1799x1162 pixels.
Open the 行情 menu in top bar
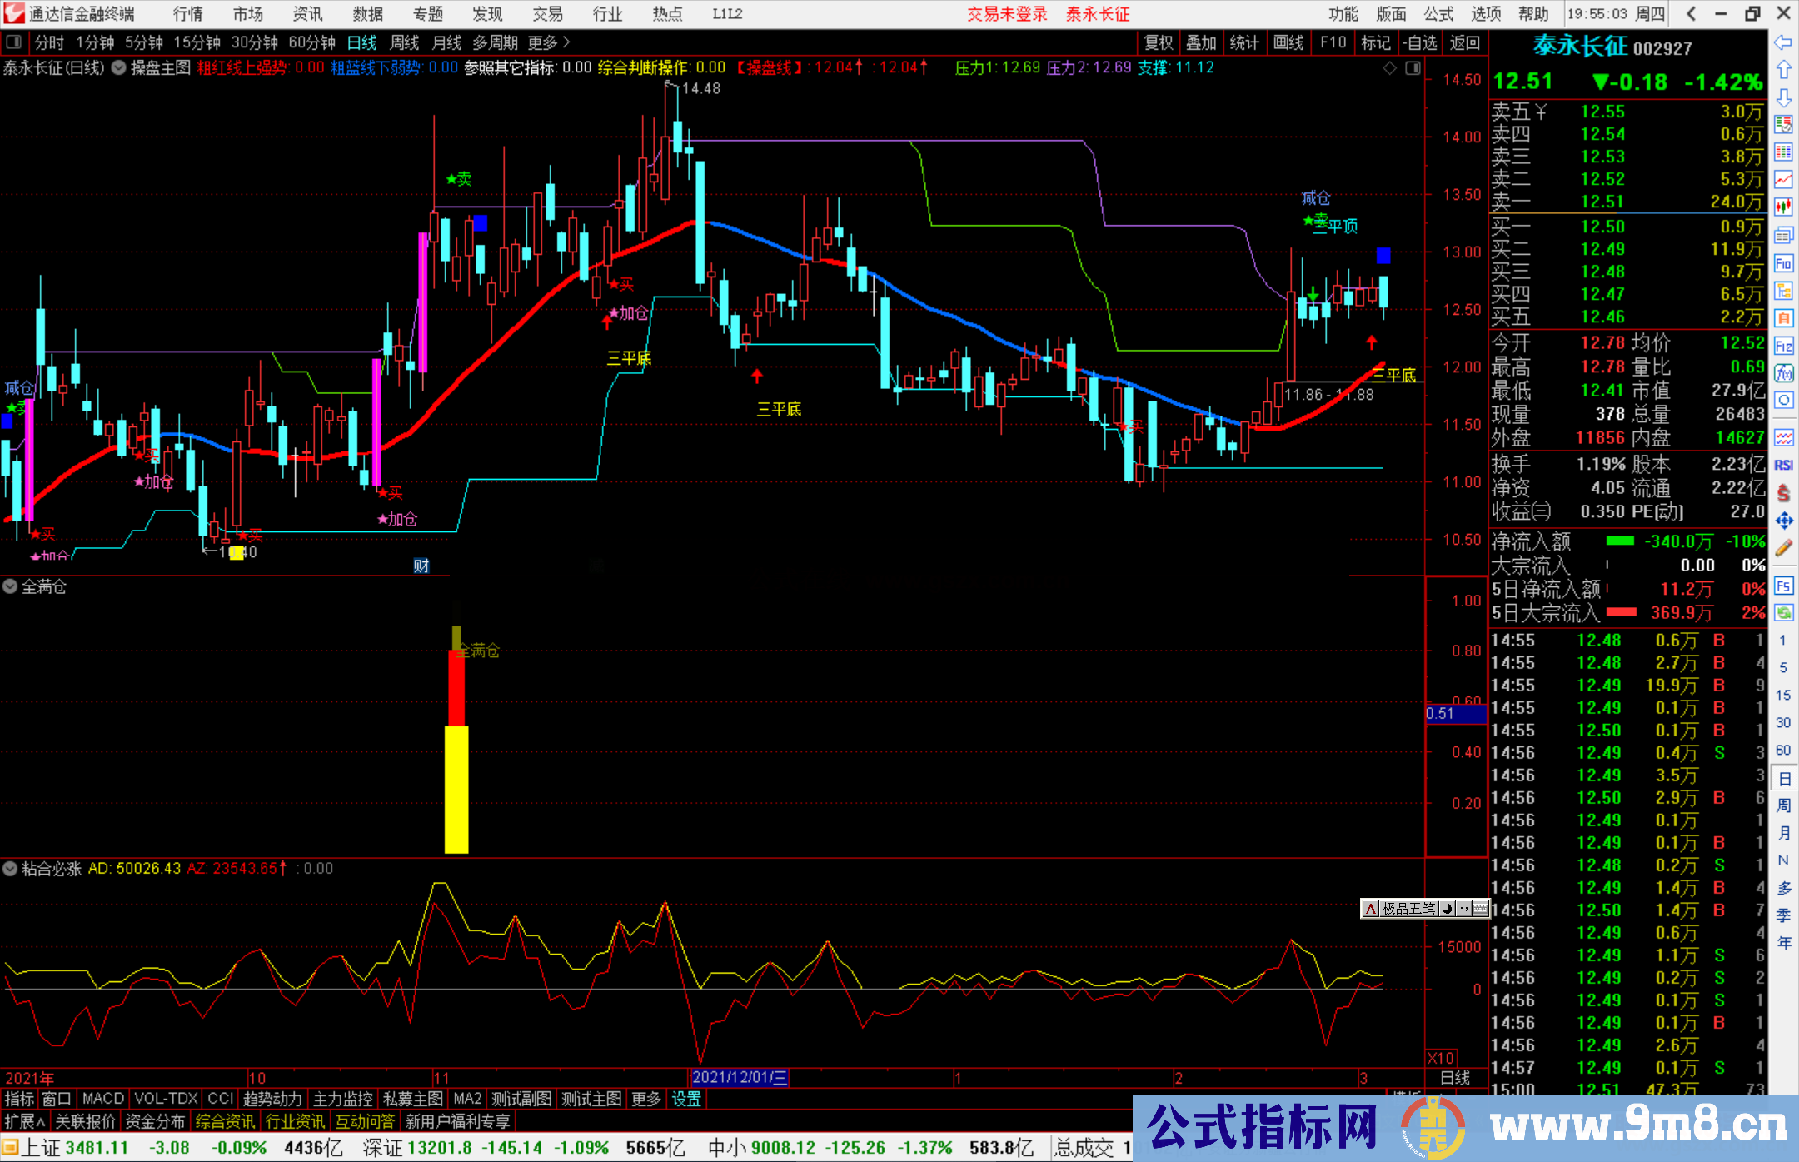click(x=187, y=14)
